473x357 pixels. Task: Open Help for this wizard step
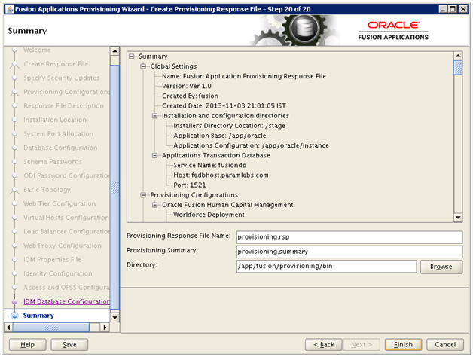pyautogui.click(x=27, y=345)
